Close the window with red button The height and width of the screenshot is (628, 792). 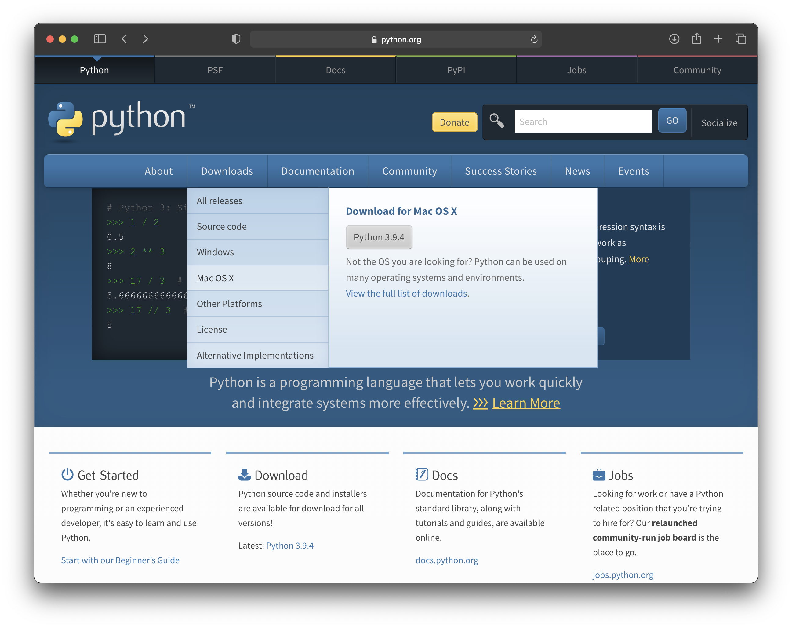(x=50, y=39)
